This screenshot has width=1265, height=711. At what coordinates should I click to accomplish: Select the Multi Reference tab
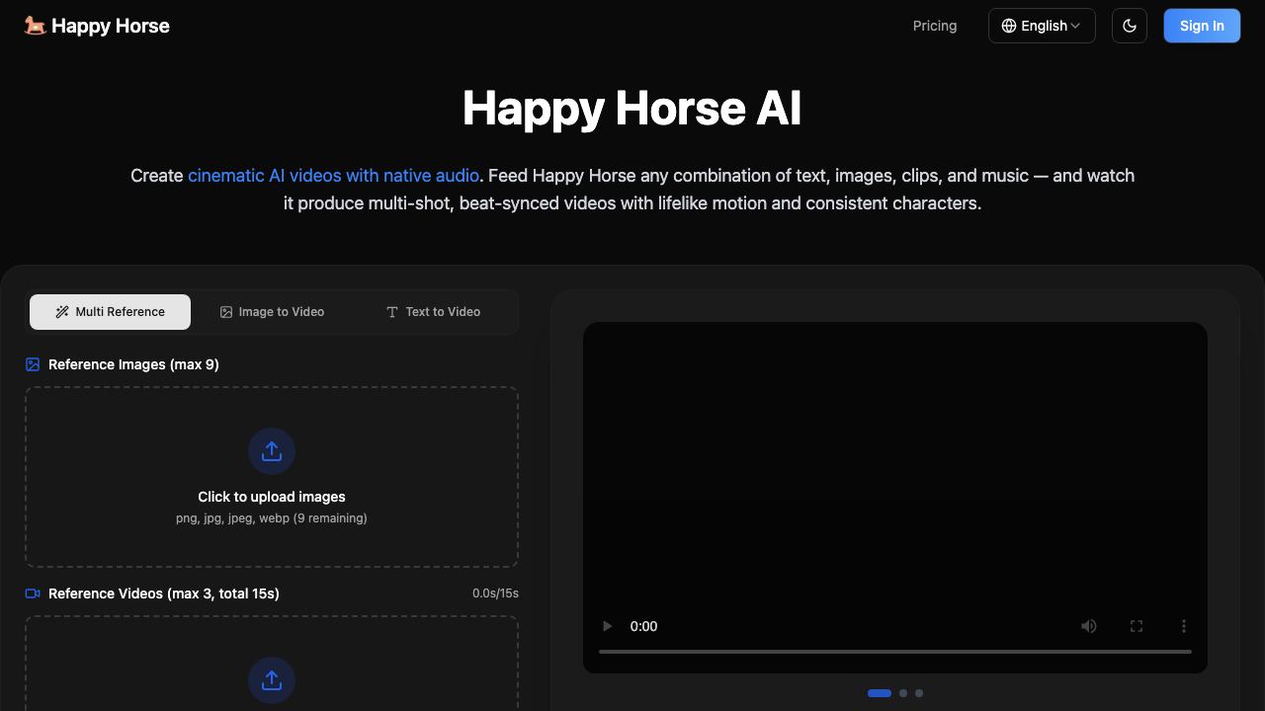110,312
